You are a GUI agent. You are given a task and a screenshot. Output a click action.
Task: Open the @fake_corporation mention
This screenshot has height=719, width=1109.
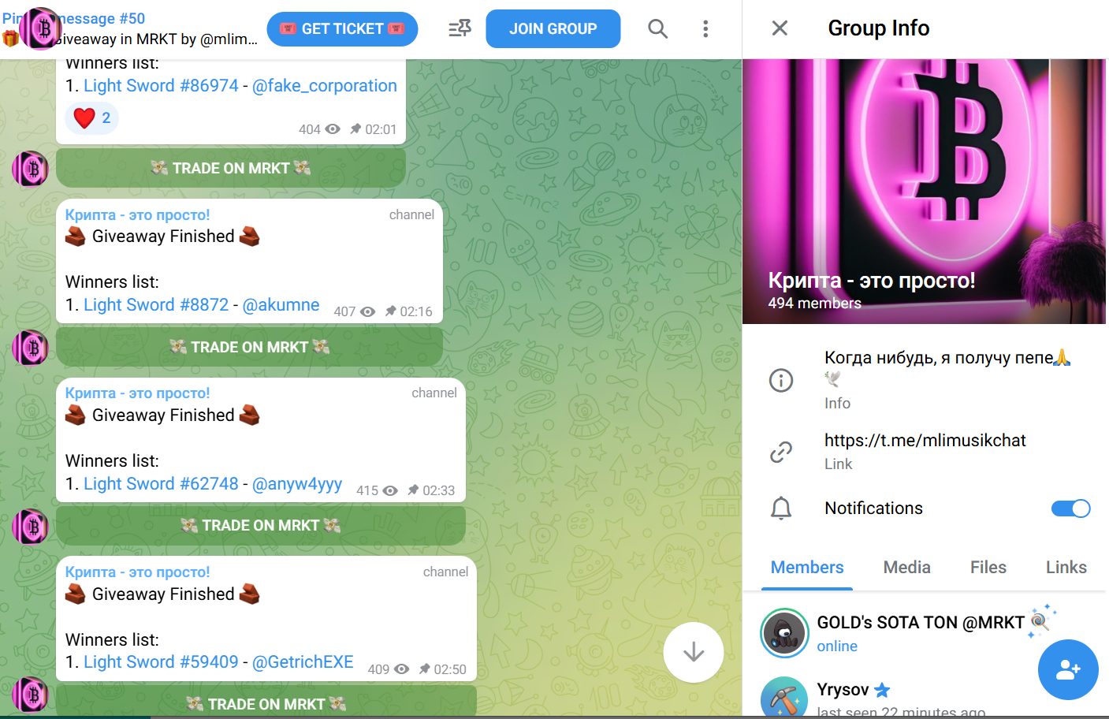point(325,86)
